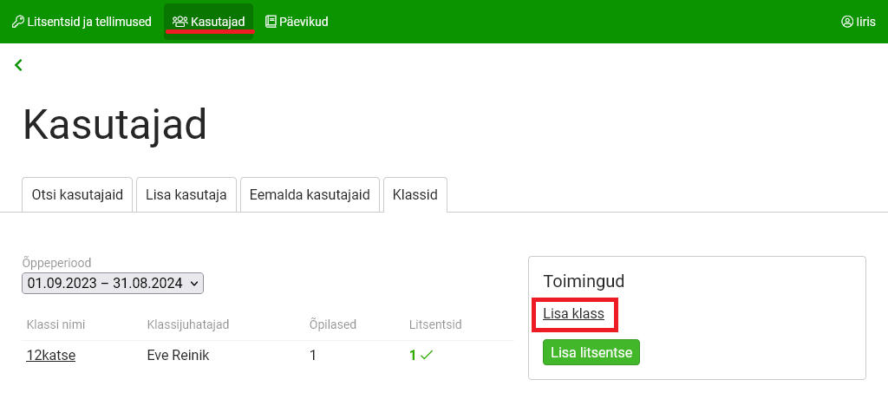Image resolution: width=888 pixels, height=406 pixels.
Task: Click the green checkmark in Litsentsid column
Action: tap(426, 355)
